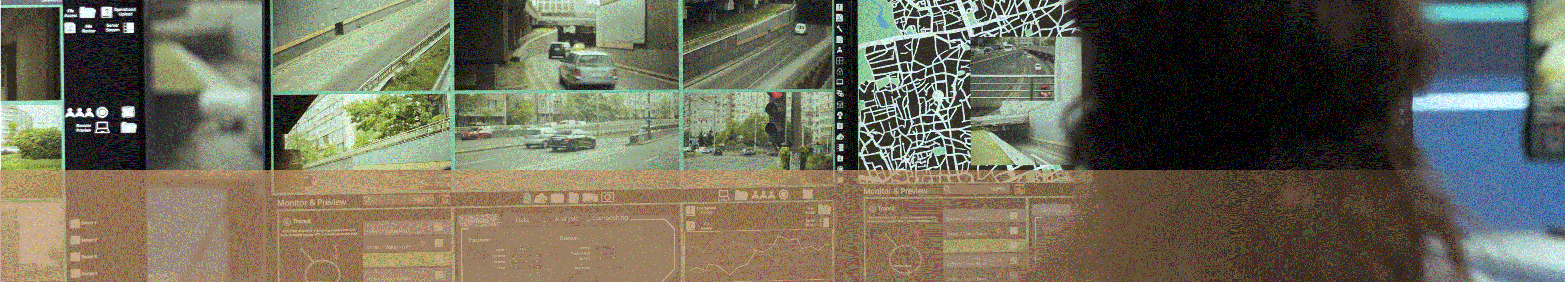Click the Remote Preview laptop icon
This screenshot has height=282, width=1568.
coord(102,128)
